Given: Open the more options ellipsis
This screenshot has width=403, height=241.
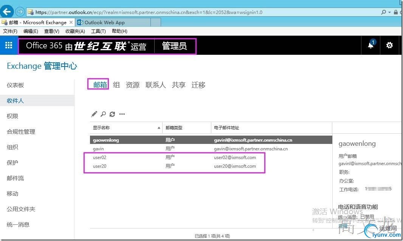Looking at the screenshot, I should coord(122,114).
